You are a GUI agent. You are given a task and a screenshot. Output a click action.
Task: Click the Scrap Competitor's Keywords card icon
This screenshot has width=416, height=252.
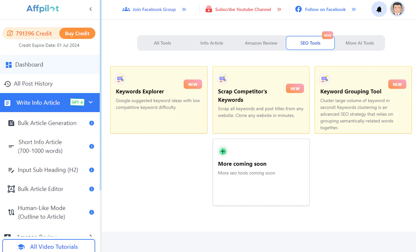(x=223, y=79)
